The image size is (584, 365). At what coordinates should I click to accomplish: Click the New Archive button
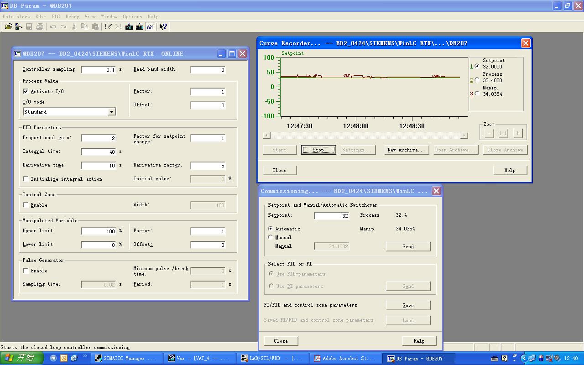(x=406, y=150)
